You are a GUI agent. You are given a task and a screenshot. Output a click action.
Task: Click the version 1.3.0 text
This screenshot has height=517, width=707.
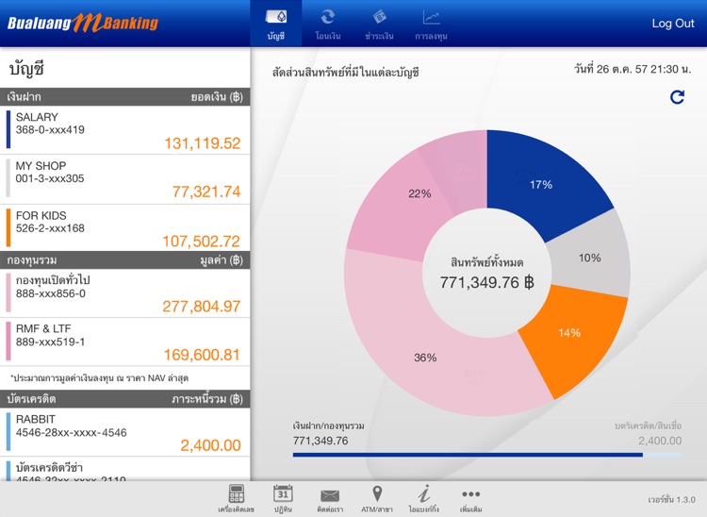point(671,499)
